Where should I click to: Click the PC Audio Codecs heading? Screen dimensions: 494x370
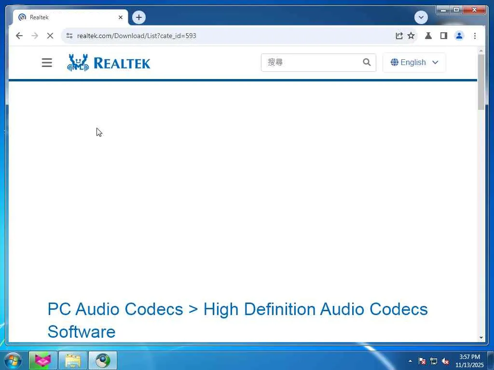click(x=237, y=320)
